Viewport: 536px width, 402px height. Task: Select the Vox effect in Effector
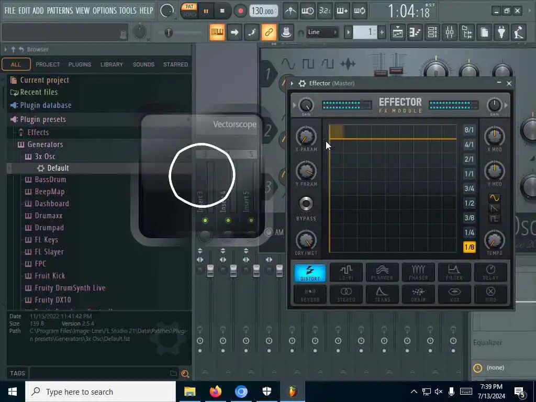(454, 294)
